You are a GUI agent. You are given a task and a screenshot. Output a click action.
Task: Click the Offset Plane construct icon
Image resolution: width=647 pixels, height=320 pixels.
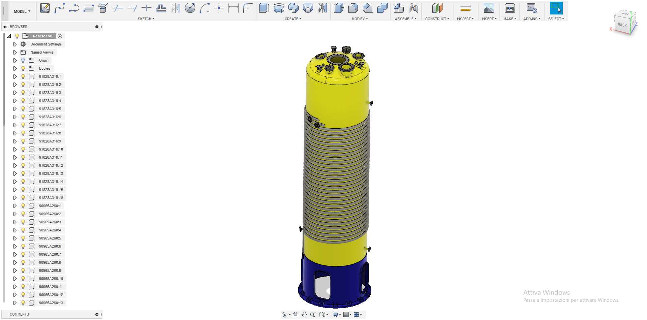437,8
